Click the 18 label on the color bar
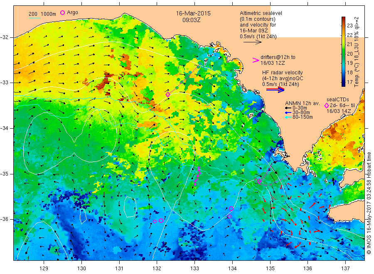The image size is (374, 274). pos(349,72)
